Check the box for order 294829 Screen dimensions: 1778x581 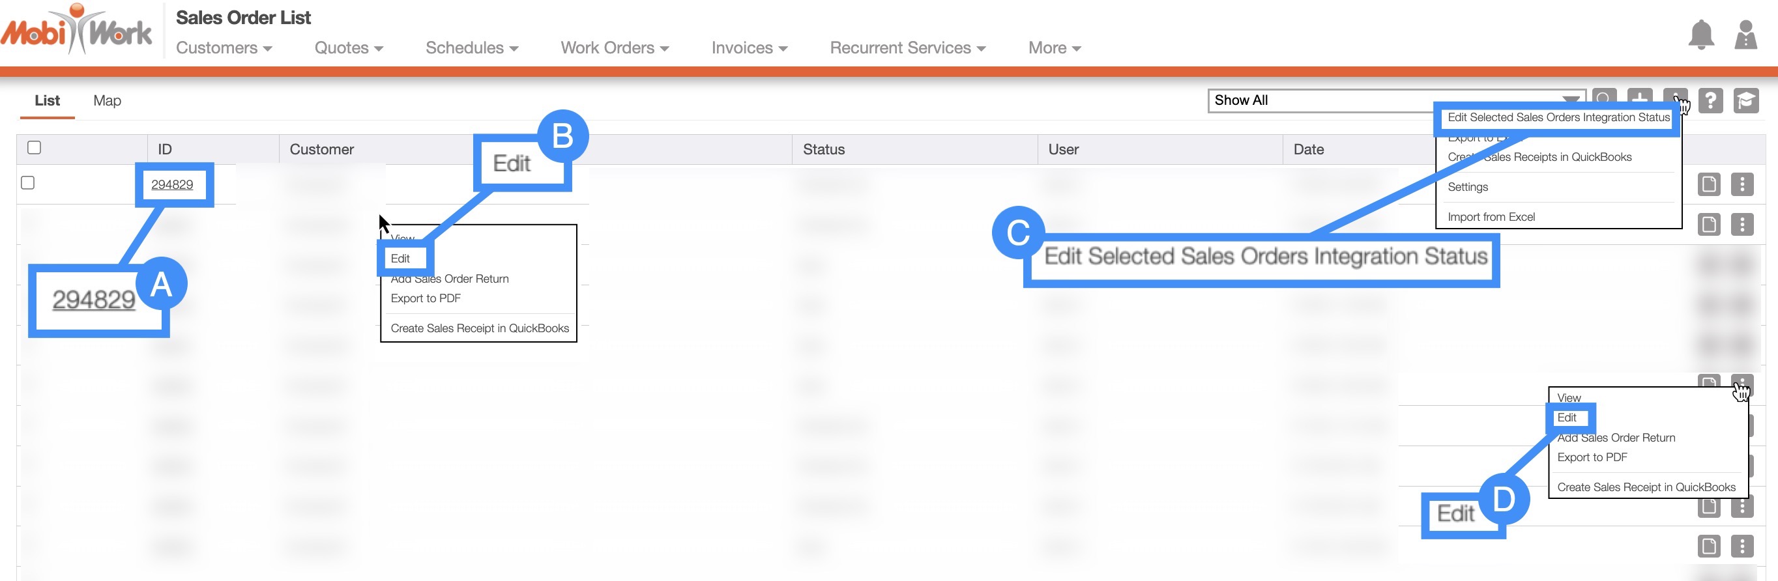coord(27,183)
